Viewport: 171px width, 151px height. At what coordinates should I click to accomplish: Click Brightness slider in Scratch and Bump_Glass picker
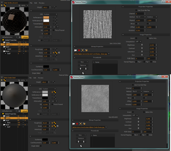point(142,45)
